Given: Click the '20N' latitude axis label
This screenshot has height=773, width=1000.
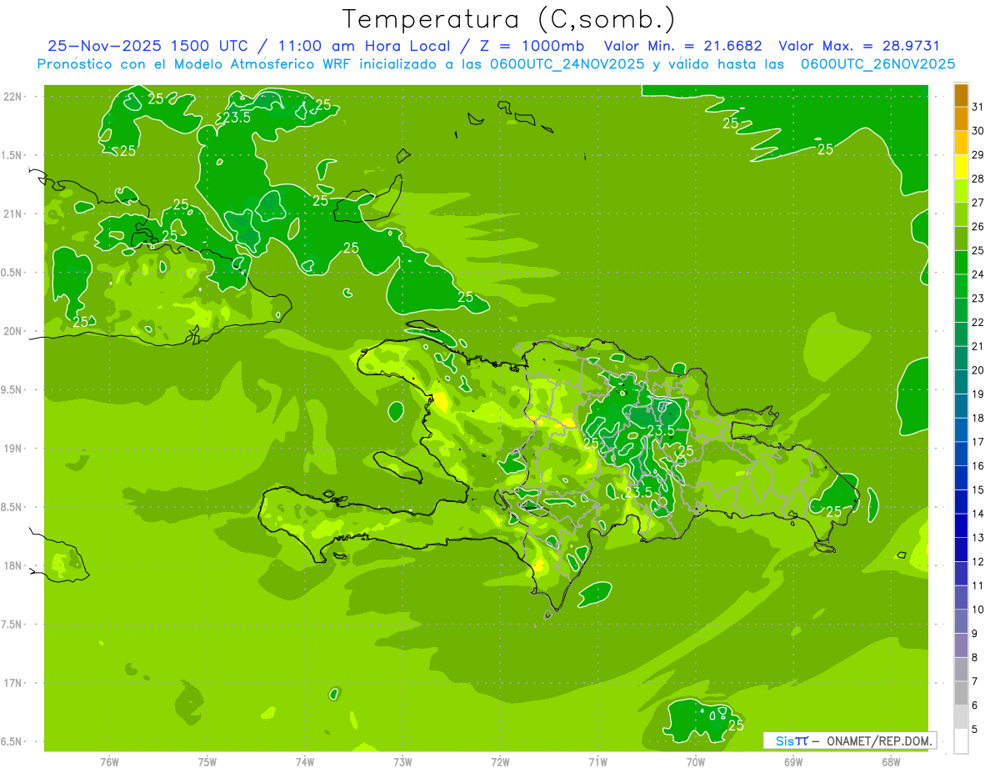Looking at the screenshot, I should click(x=13, y=331).
